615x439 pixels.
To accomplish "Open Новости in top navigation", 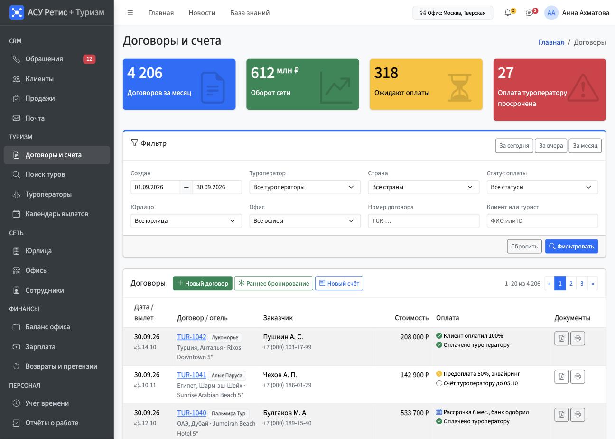I will (x=202, y=13).
